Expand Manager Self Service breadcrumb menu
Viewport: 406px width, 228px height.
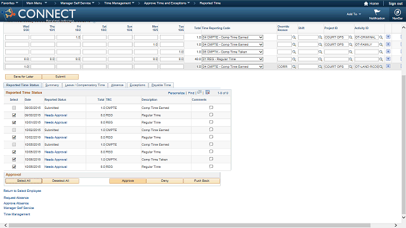[x=77, y=3]
